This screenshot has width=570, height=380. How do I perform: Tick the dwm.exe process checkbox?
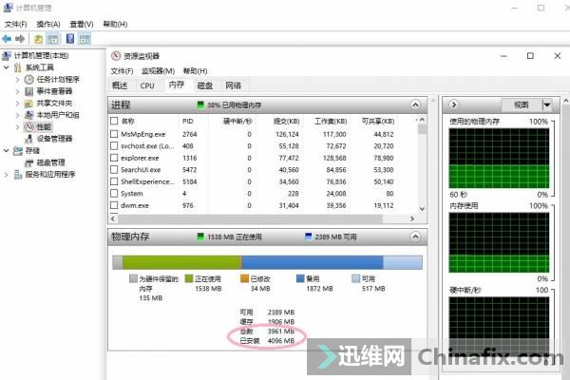(114, 205)
